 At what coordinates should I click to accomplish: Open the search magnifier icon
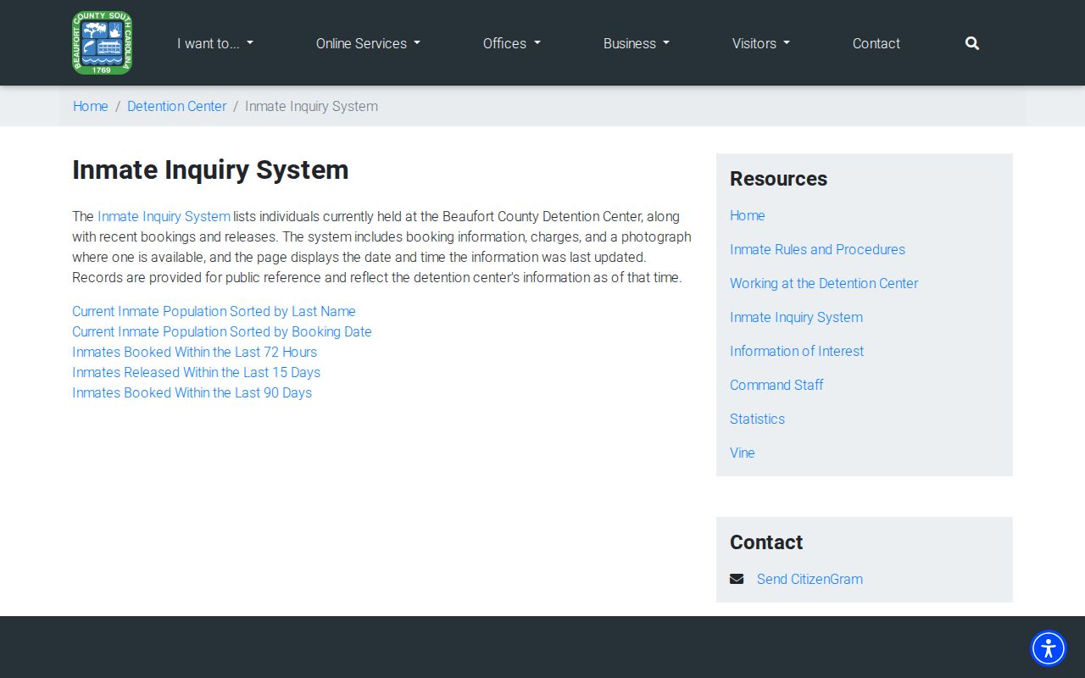(x=972, y=43)
